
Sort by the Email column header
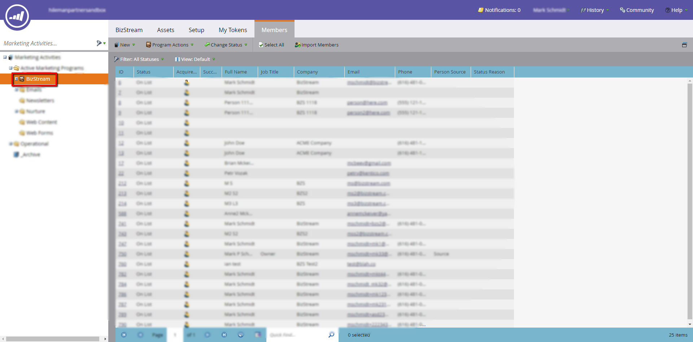(x=370, y=72)
